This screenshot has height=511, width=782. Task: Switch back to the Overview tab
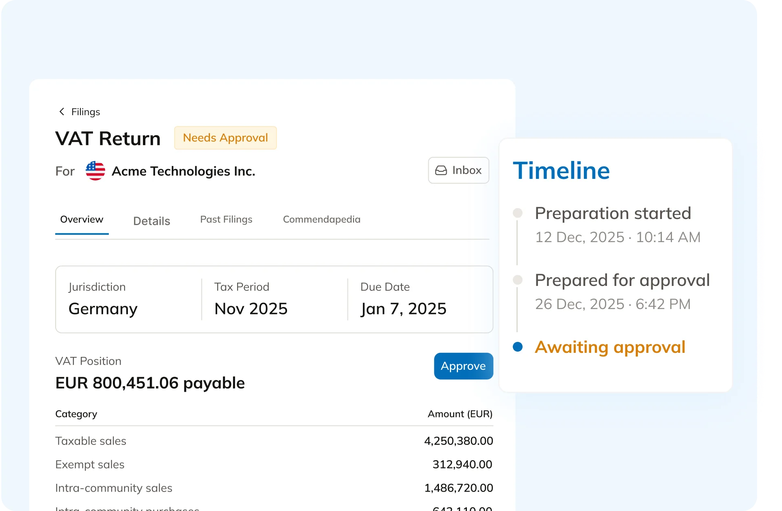pyautogui.click(x=81, y=219)
